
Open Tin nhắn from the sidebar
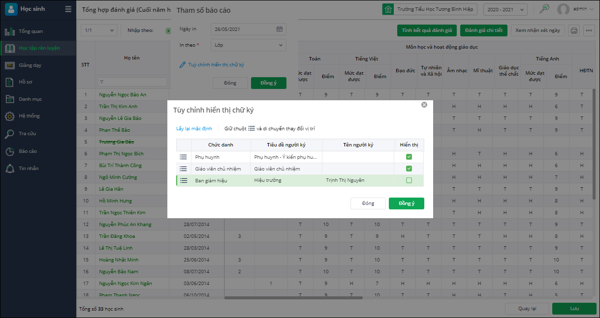click(29, 169)
